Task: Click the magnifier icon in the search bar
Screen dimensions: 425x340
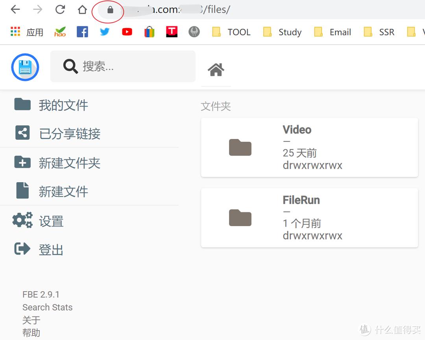Action: click(x=70, y=66)
